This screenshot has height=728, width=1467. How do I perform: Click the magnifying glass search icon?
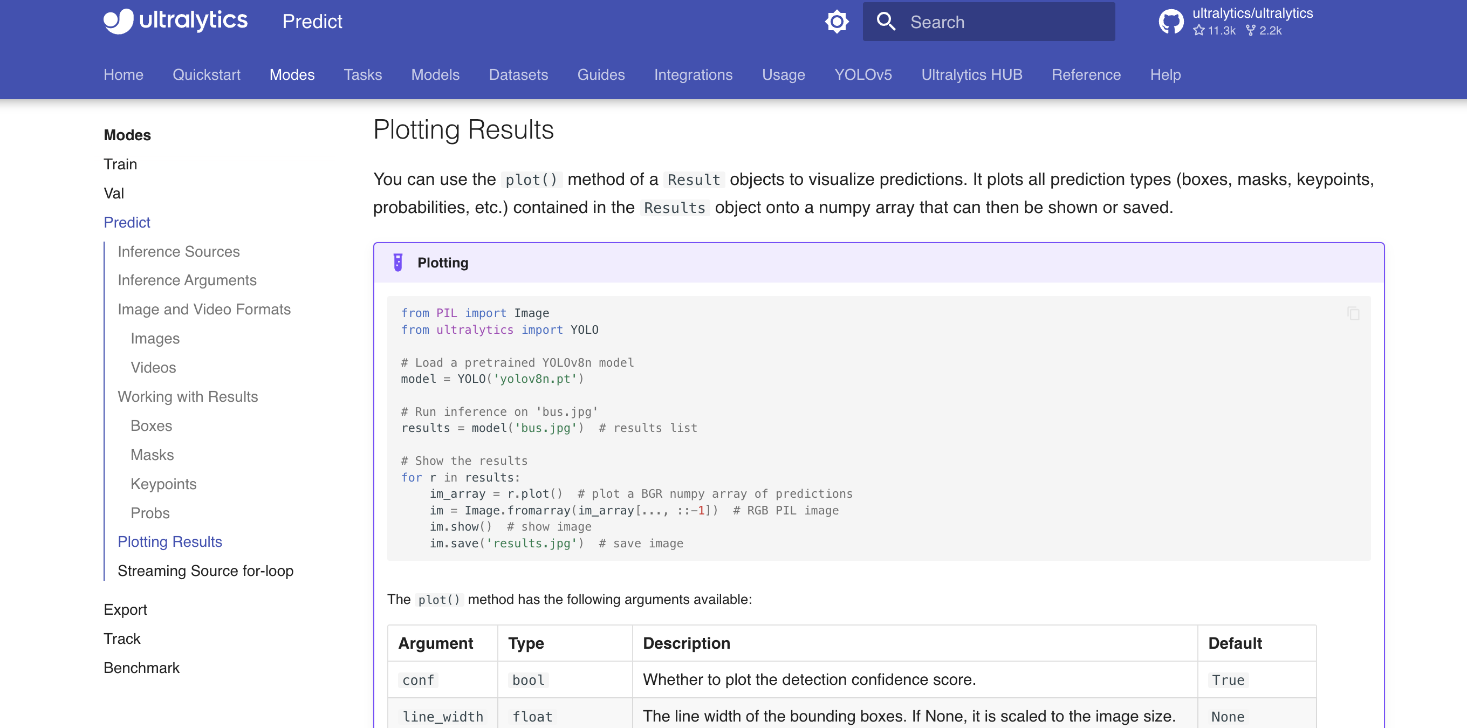click(x=886, y=21)
